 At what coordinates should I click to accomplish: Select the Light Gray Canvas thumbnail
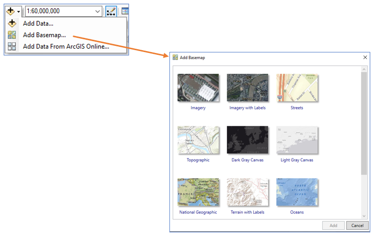coord(297,140)
